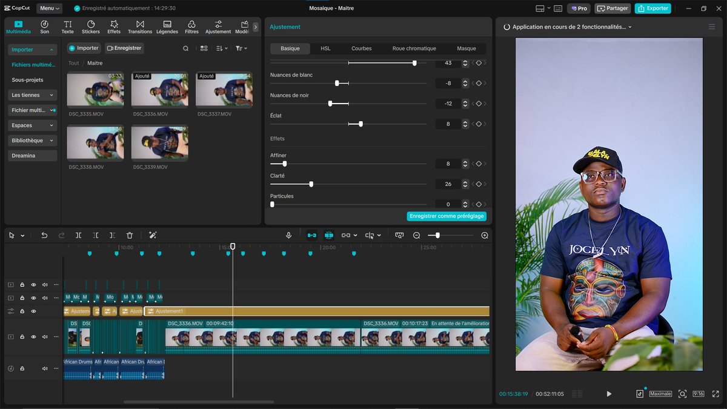This screenshot has height=409, width=727.
Task: Click the Partager button
Action: click(612, 8)
